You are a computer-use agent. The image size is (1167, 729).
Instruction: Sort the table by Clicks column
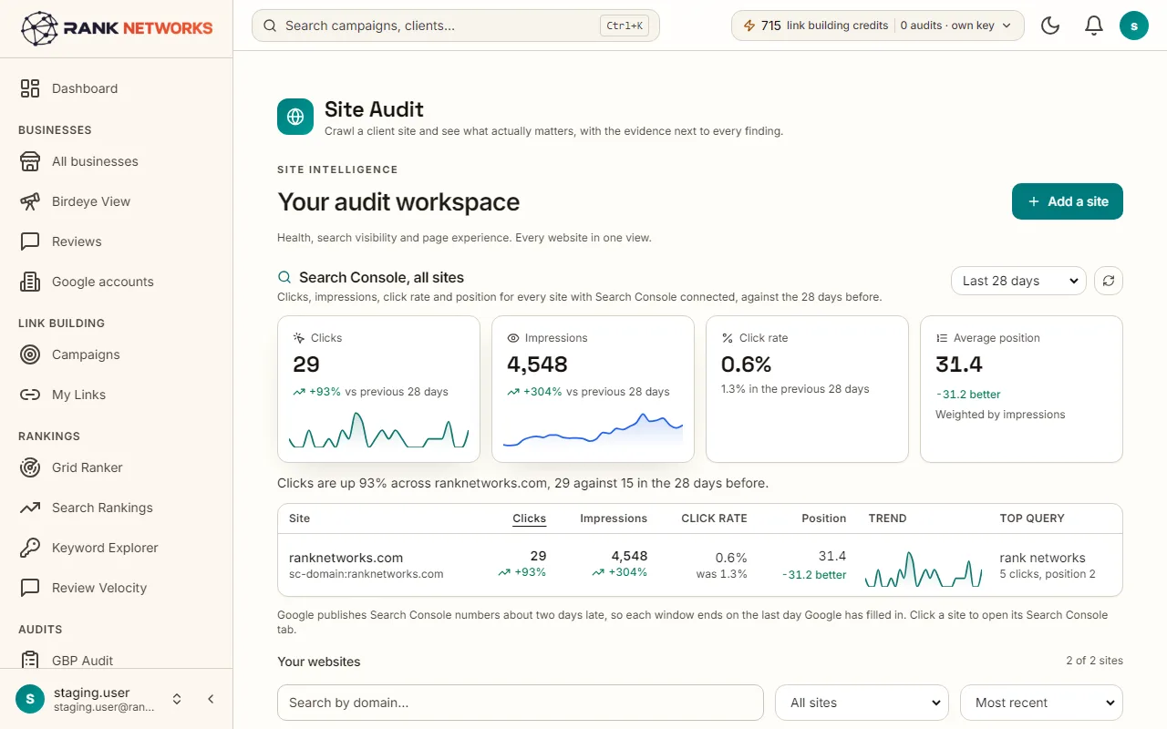(x=529, y=519)
